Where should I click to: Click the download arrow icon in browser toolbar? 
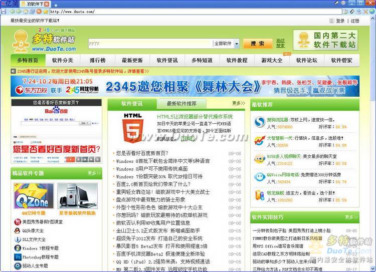click(359, 11)
